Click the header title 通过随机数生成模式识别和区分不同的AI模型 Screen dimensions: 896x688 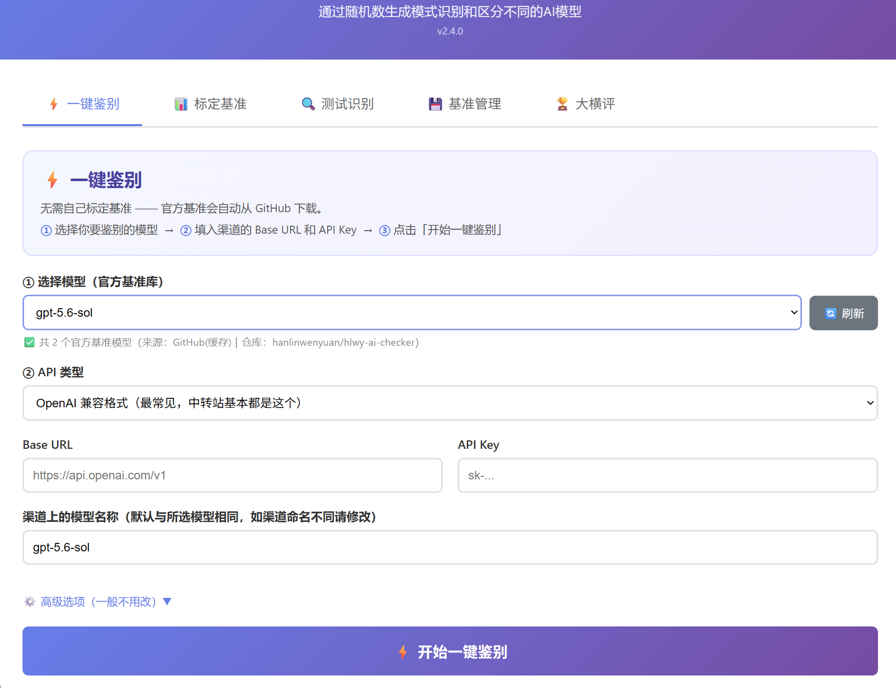450,12
